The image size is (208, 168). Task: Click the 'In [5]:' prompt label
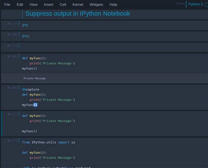pos(12,88)
